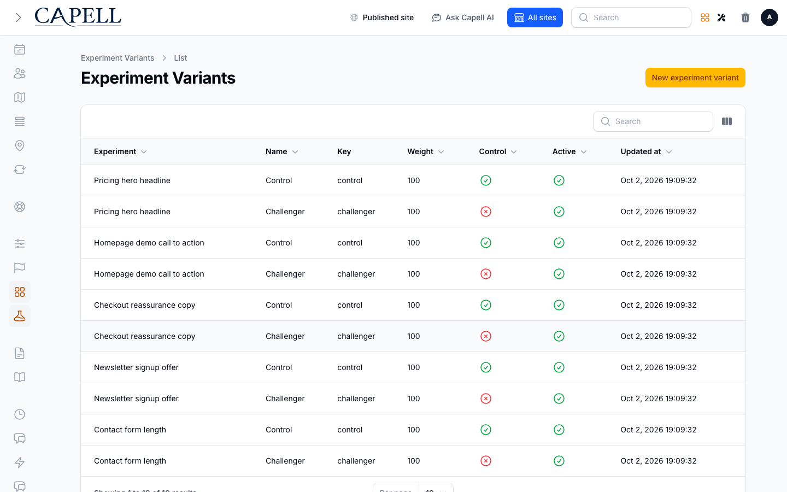Open the Published site link
This screenshot has width=787, height=492.
[x=382, y=17]
